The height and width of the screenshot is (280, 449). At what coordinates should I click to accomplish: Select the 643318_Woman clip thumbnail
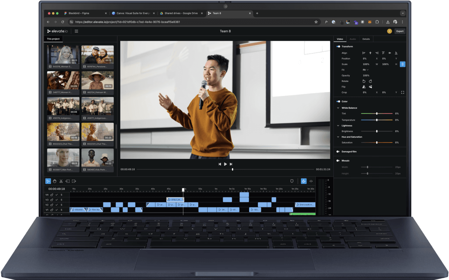(x=63, y=54)
